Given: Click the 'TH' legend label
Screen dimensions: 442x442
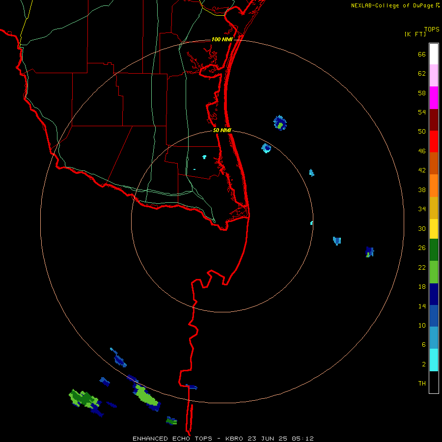Looking at the screenshot, I should pyautogui.click(x=422, y=384).
